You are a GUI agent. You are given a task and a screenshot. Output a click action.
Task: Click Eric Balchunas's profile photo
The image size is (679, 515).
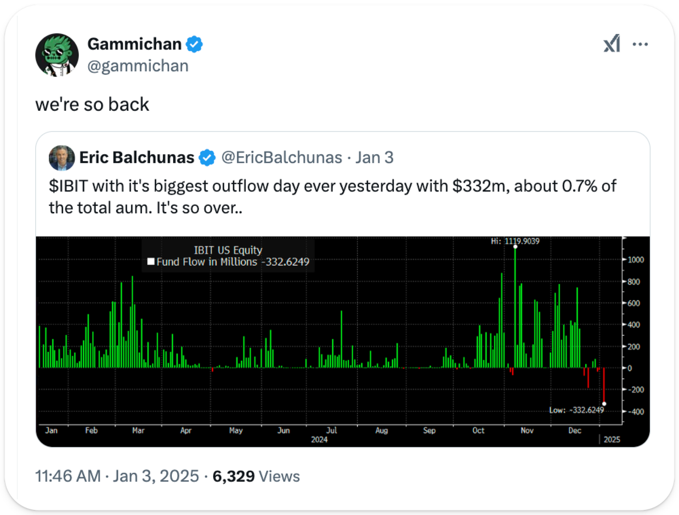[x=62, y=158]
